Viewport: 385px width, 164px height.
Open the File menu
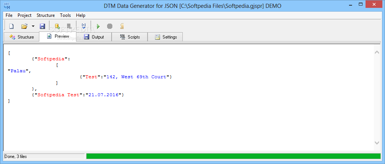(x=9, y=15)
